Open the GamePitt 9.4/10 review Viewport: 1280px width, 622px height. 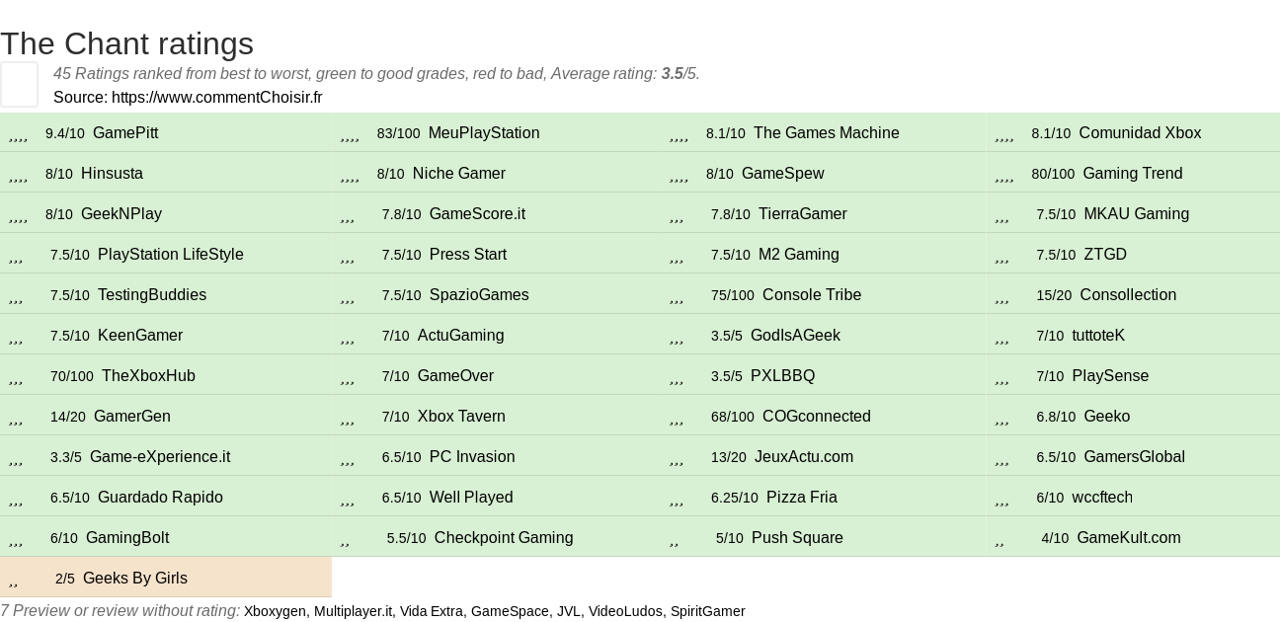click(x=165, y=132)
